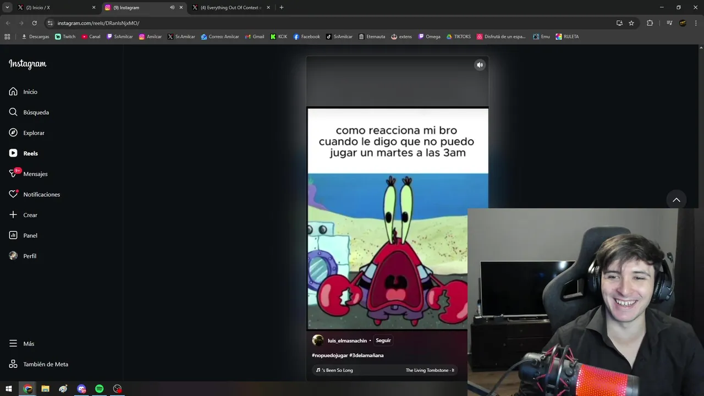The height and width of the screenshot is (396, 704).
Task: Open the media controls button
Action: [x=669, y=23]
